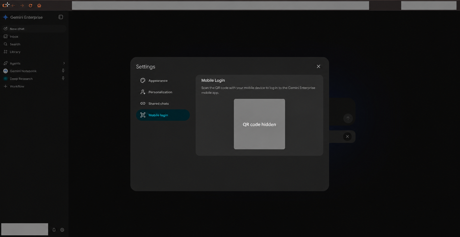This screenshot has width=460, height=237.
Task: Close the Settings dialog
Action: pyautogui.click(x=318, y=66)
